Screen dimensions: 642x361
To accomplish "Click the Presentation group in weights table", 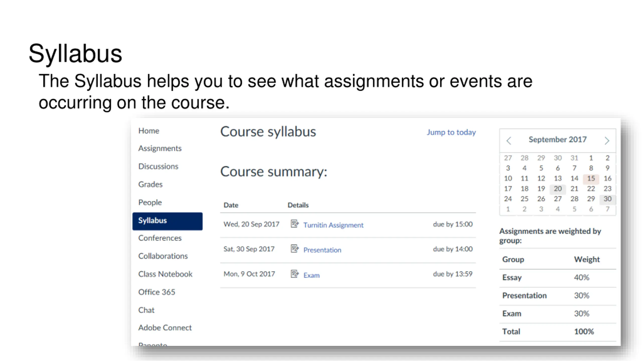I will tap(524, 296).
